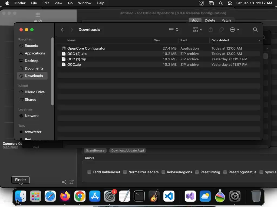
Task: Select the OpenCore Configurator application row
Action: [x=159, y=48]
